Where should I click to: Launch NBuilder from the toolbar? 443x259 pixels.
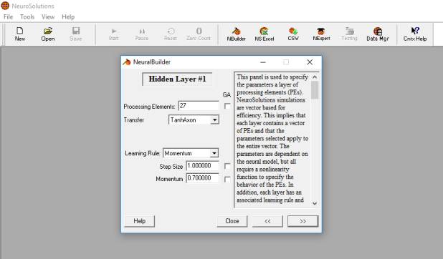pos(236,34)
